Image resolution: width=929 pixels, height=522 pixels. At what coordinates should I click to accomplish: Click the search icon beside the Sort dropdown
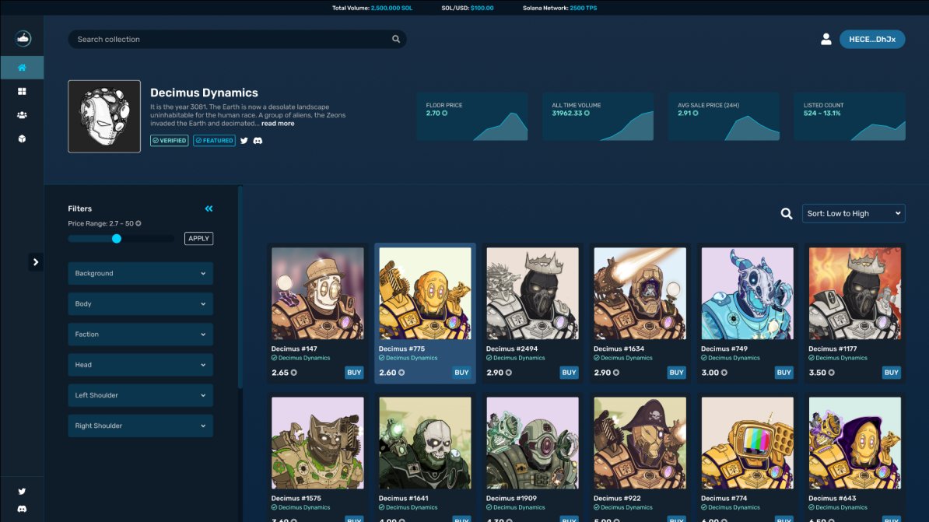point(786,213)
